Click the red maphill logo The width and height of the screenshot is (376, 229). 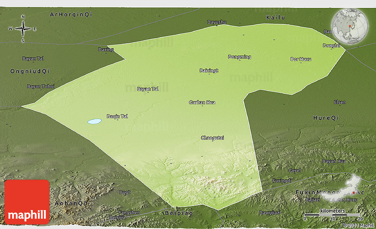(x=27, y=202)
